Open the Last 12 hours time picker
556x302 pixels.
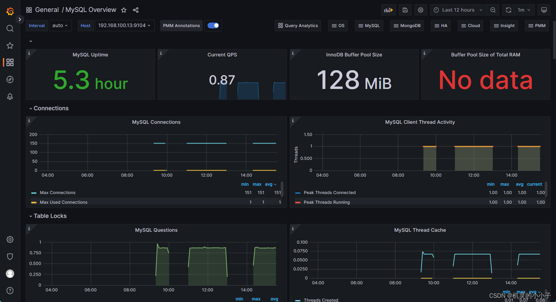(x=458, y=10)
